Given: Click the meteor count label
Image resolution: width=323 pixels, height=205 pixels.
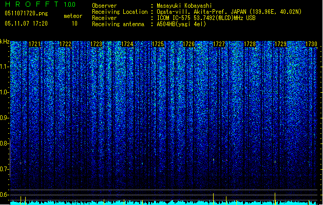Looking at the screenshot, I should point(73,16).
